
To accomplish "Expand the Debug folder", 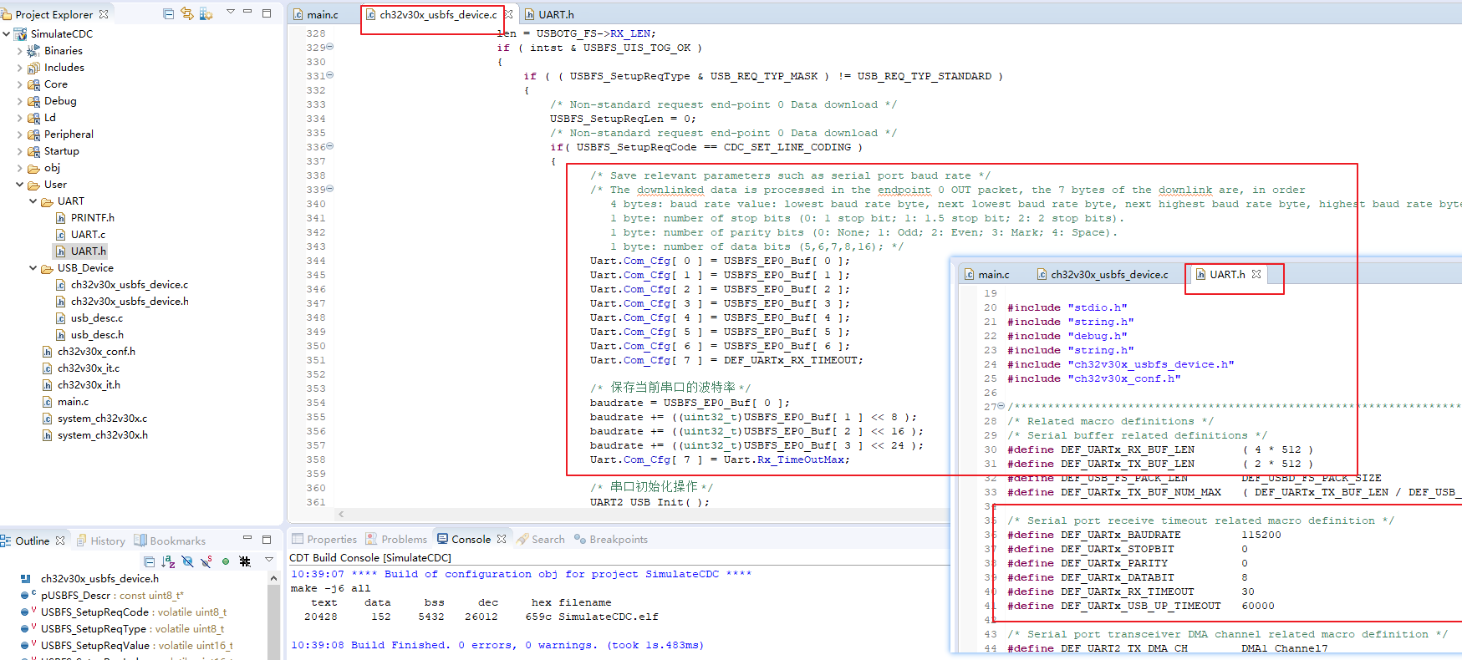I will (x=20, y=101).
